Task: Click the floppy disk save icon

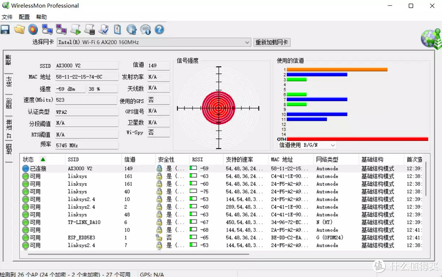Action: point(5,29)
